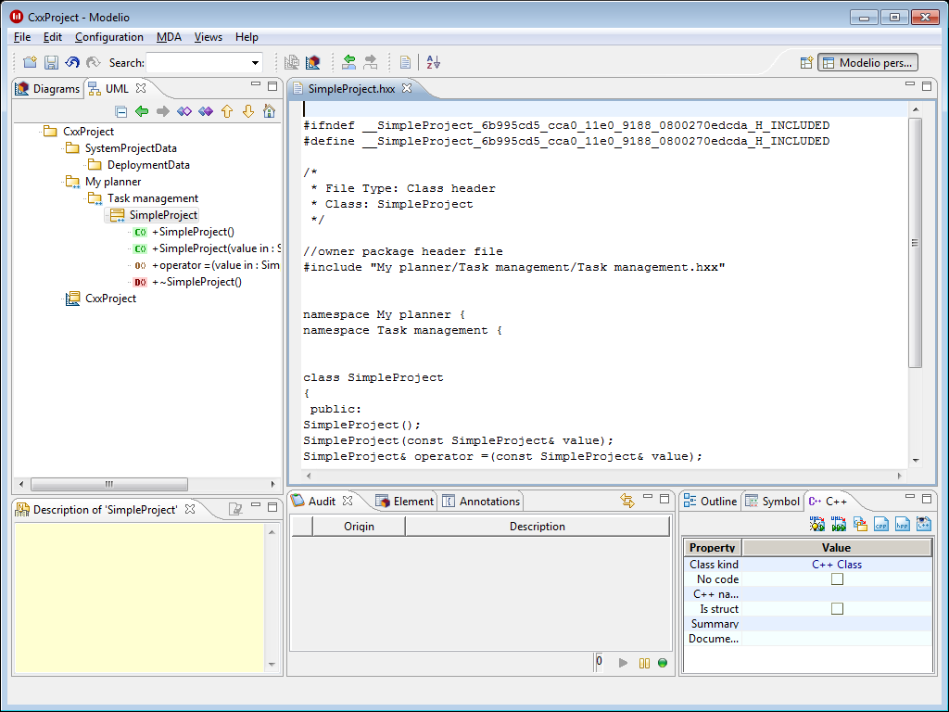This screenshot has height=712, width=949.
Task: Switch to the Symbol tab
Action: (773, 502)
